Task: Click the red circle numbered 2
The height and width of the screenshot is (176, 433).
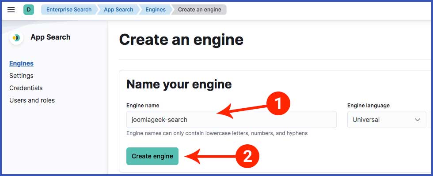Action: click(x=247, y=157)
